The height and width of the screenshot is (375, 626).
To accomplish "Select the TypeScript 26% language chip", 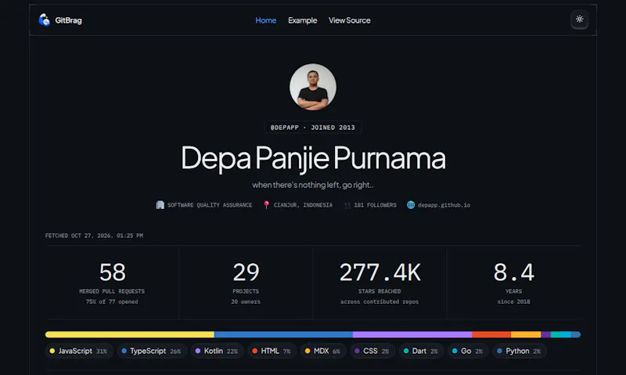I will coord(152,351).
